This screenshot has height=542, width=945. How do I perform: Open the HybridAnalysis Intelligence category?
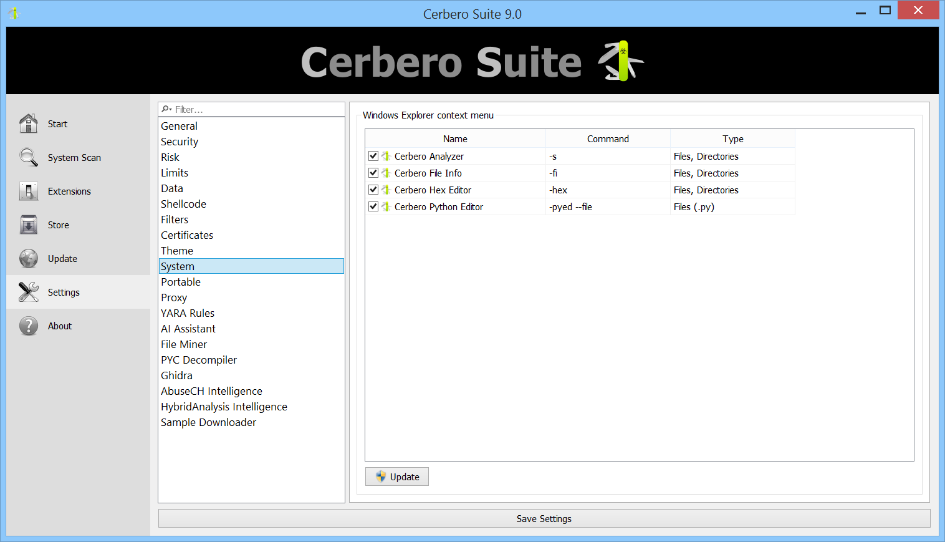point(251,407)
